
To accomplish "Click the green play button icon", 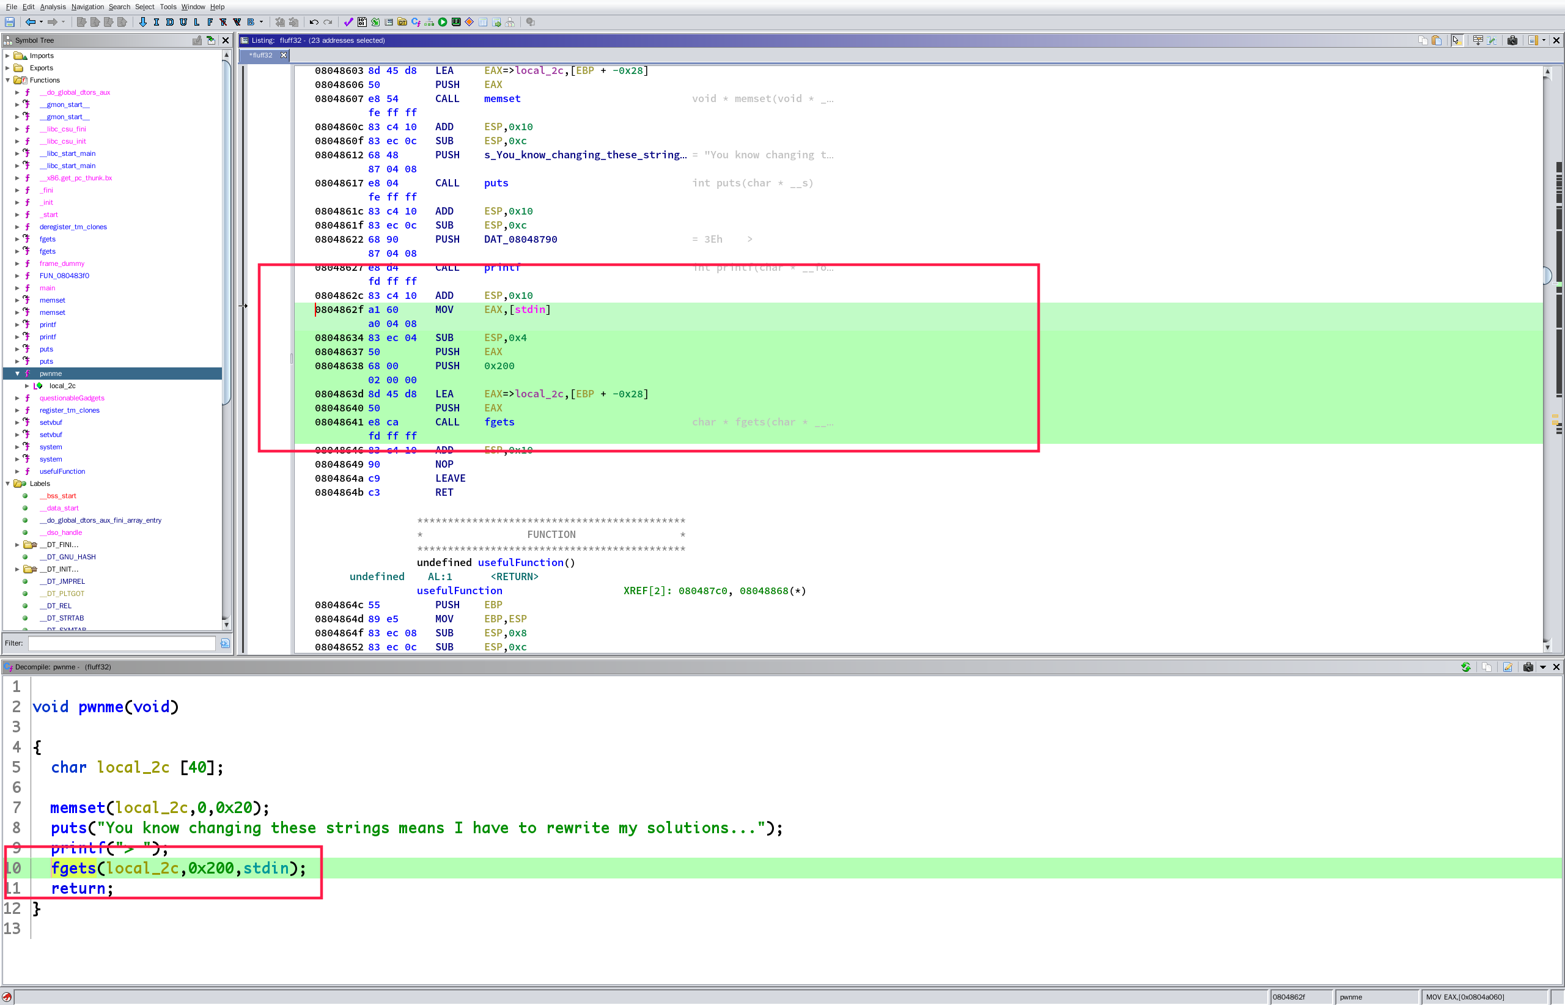I will (443, 22).
